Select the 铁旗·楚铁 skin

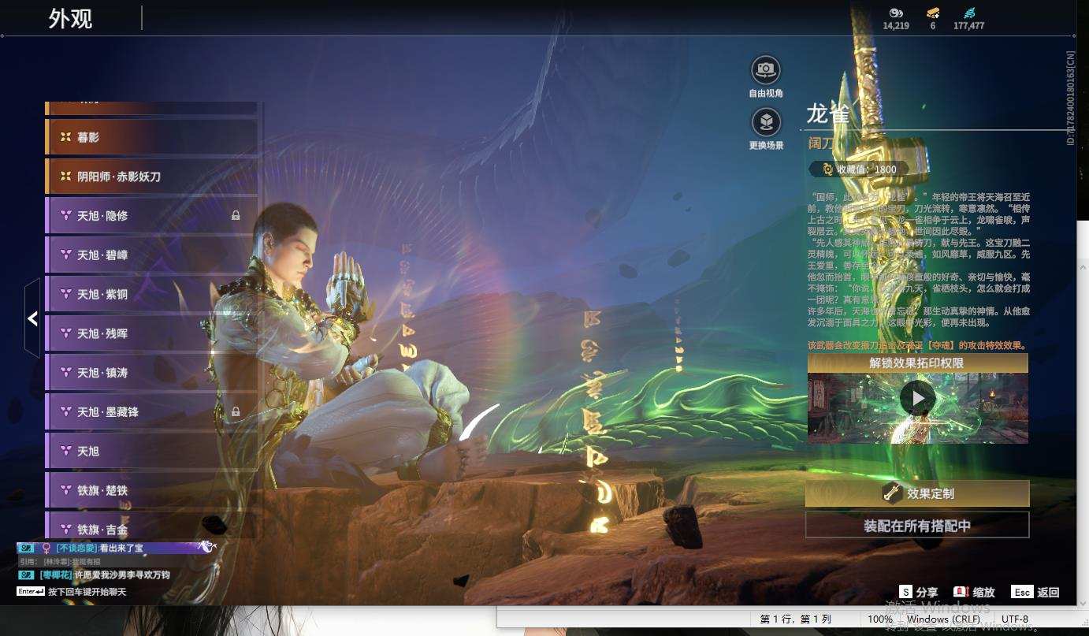point(152,490)
